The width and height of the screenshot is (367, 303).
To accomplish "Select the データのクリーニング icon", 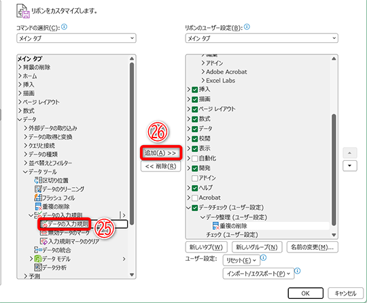I will [38, 189].
